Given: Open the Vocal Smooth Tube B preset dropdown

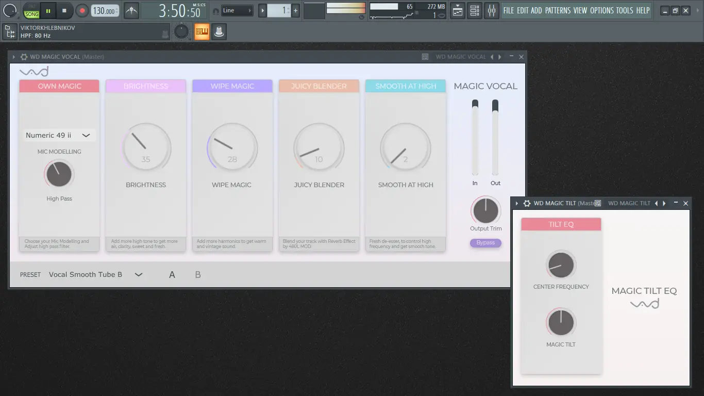Looking at the screenshot, I should click(x=95, y=275).
